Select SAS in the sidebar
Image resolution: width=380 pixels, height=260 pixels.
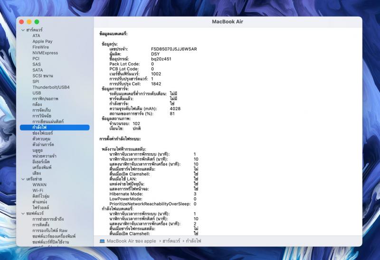click(x=37, y=65)
